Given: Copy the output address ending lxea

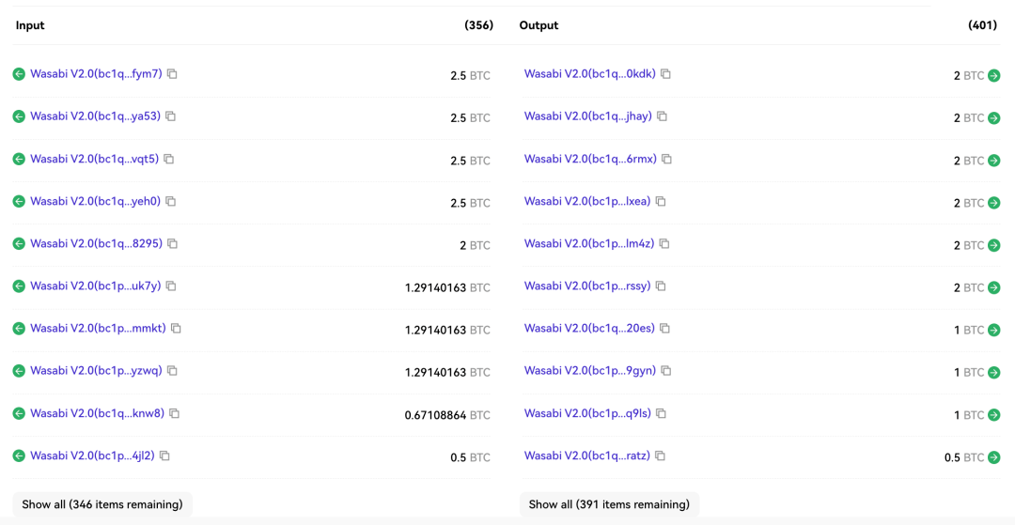Looking at the screenshot, I should (661, 201).
